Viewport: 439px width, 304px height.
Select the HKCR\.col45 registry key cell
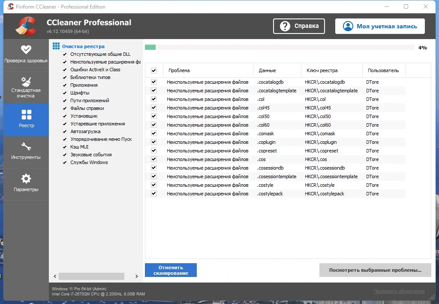[x=318, y=108]
